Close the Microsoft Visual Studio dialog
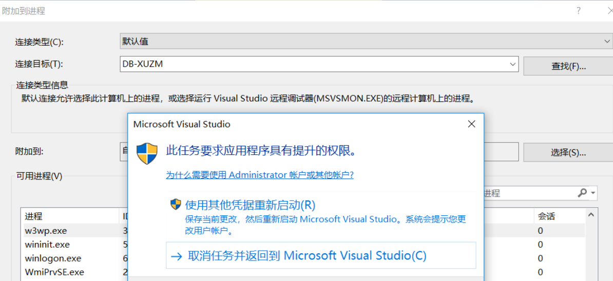The height and width of the screenshot is (281, 613). click(471, 124)
